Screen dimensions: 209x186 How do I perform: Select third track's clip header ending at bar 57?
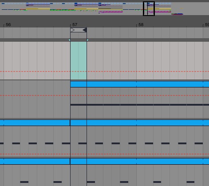pos(35,123)
